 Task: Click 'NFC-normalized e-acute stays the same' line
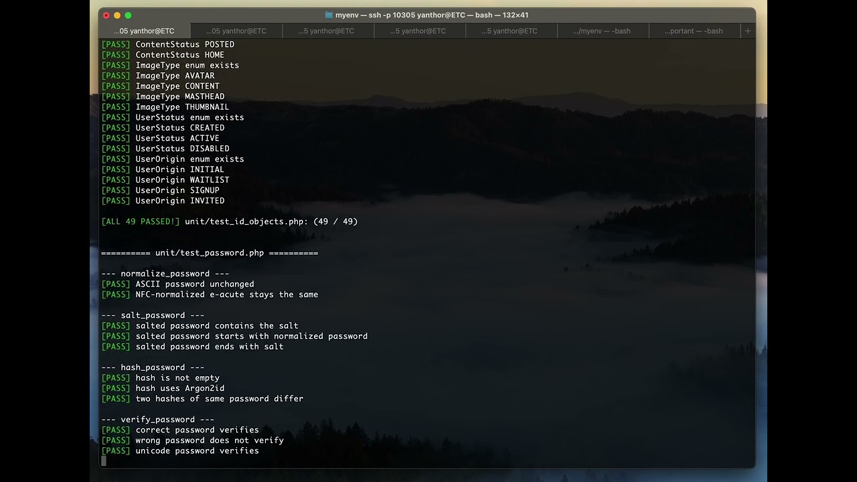[210, 295]
